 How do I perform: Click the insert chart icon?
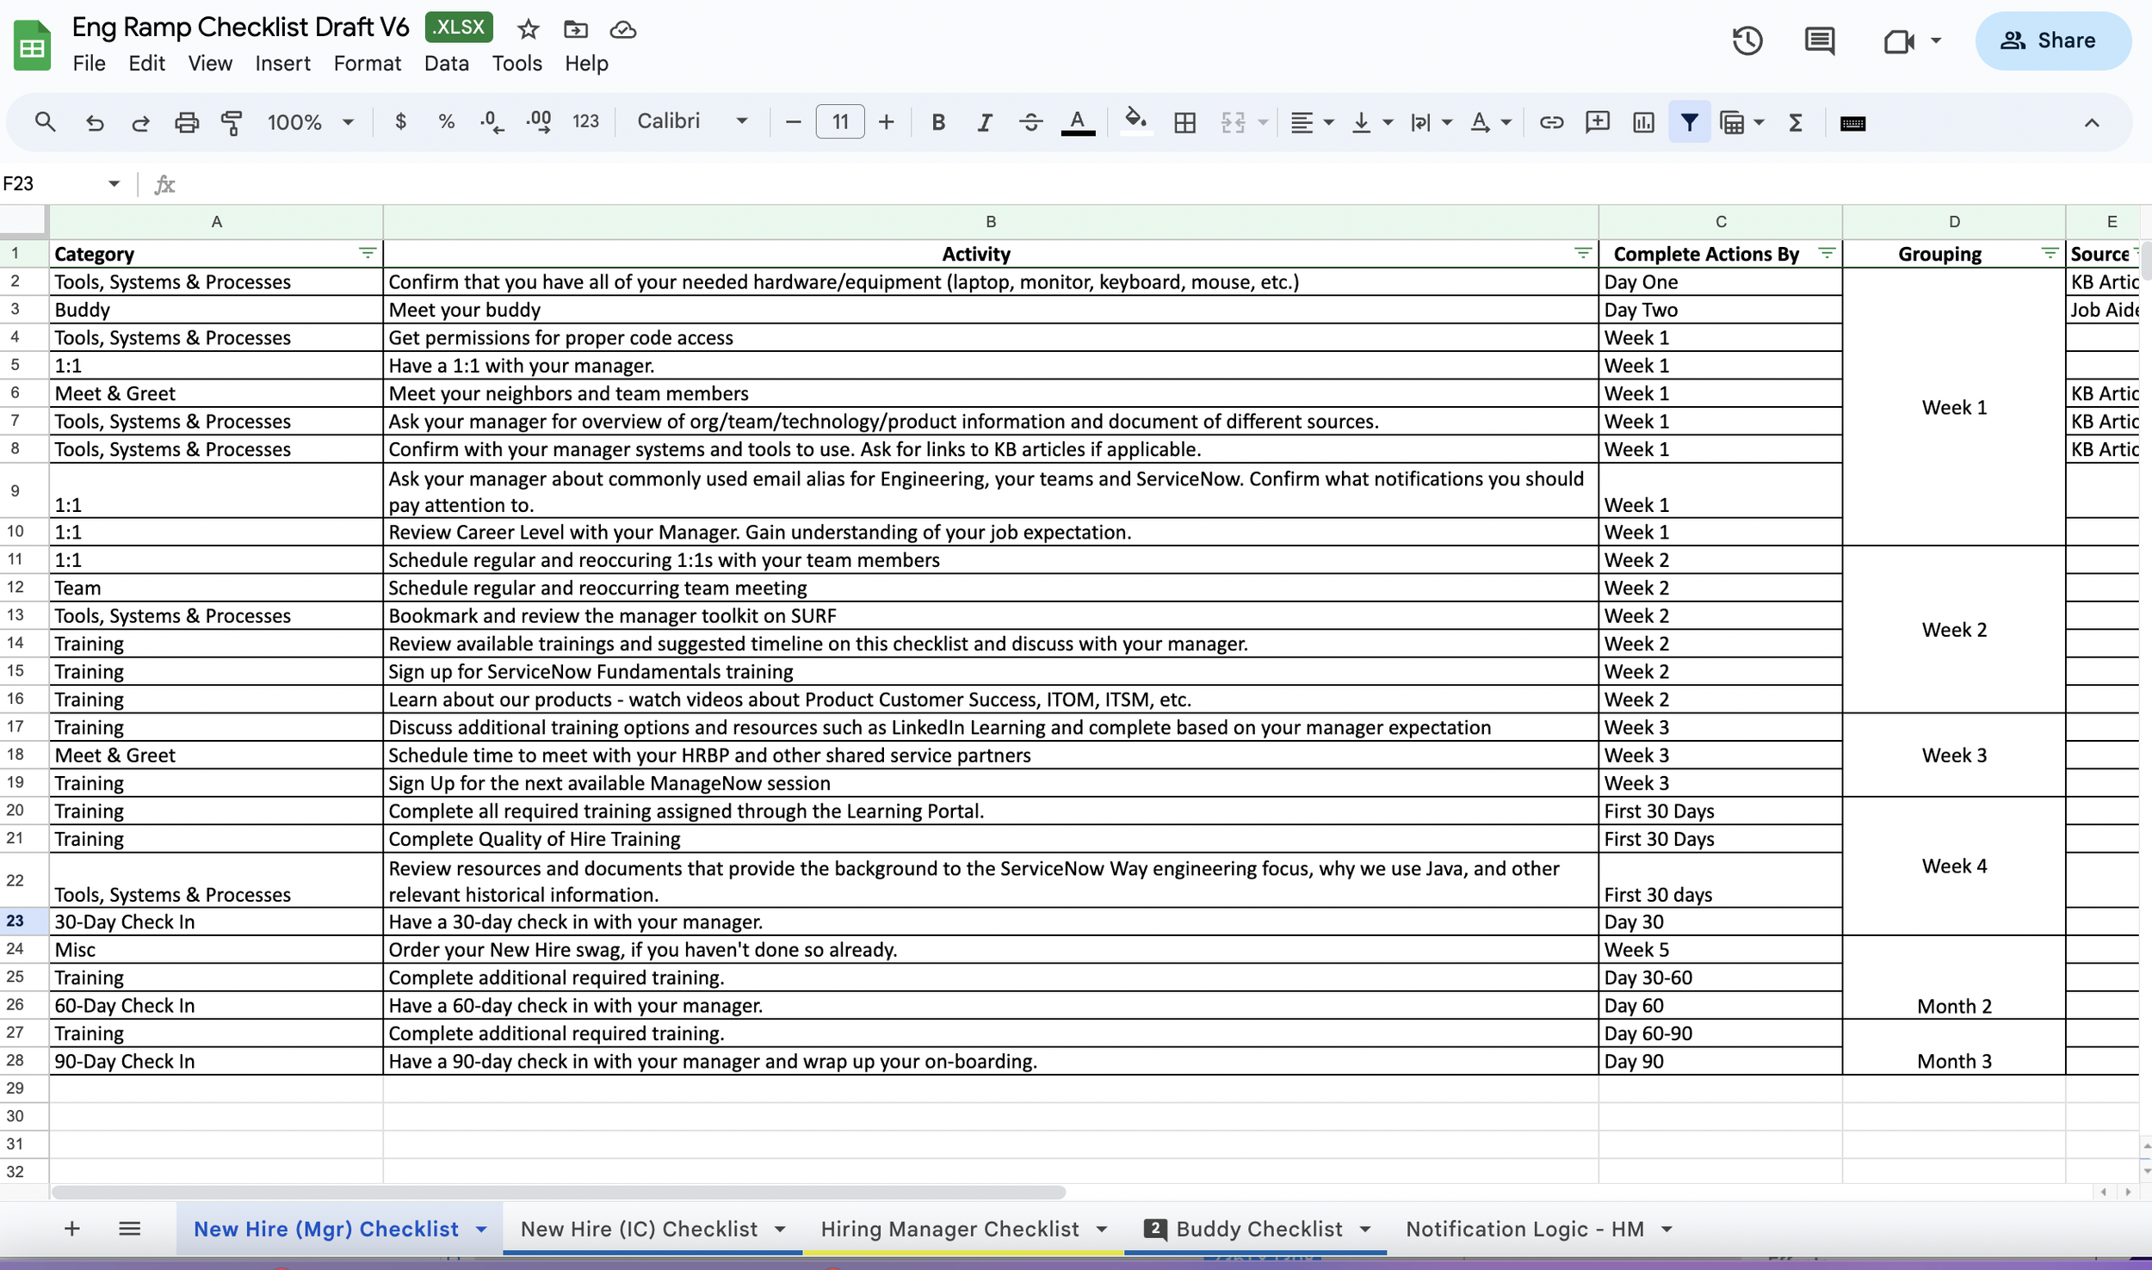point(1643,122)
